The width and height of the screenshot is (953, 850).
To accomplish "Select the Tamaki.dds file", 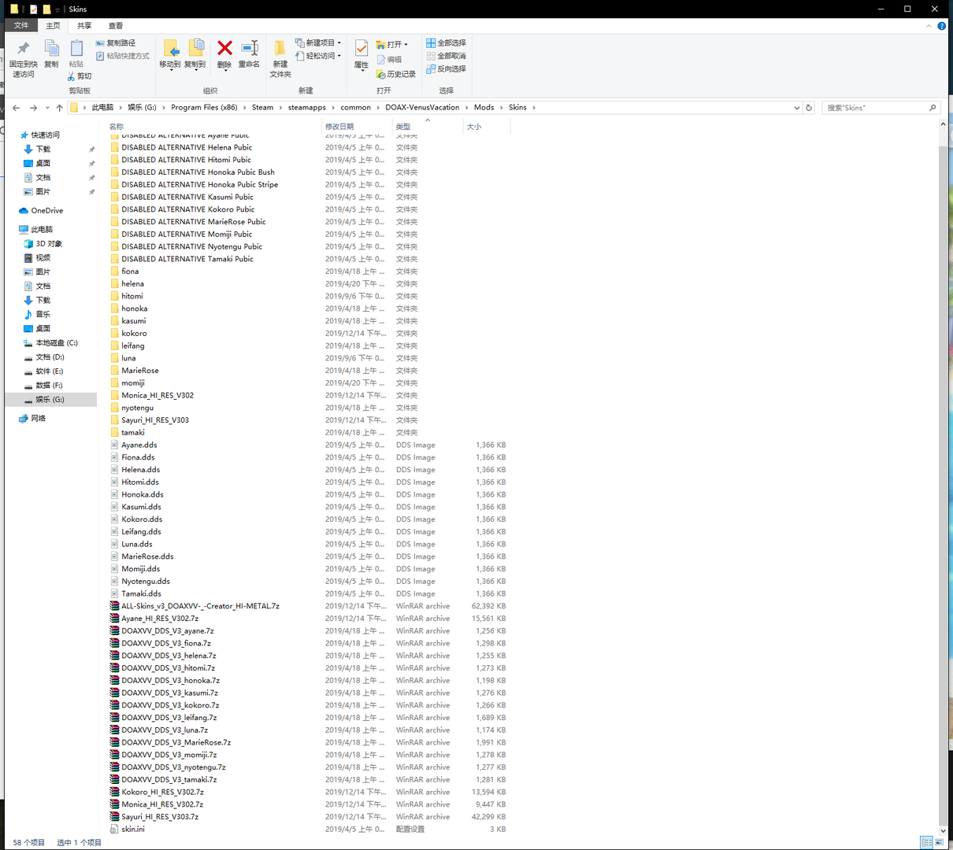I will point(141,593).
